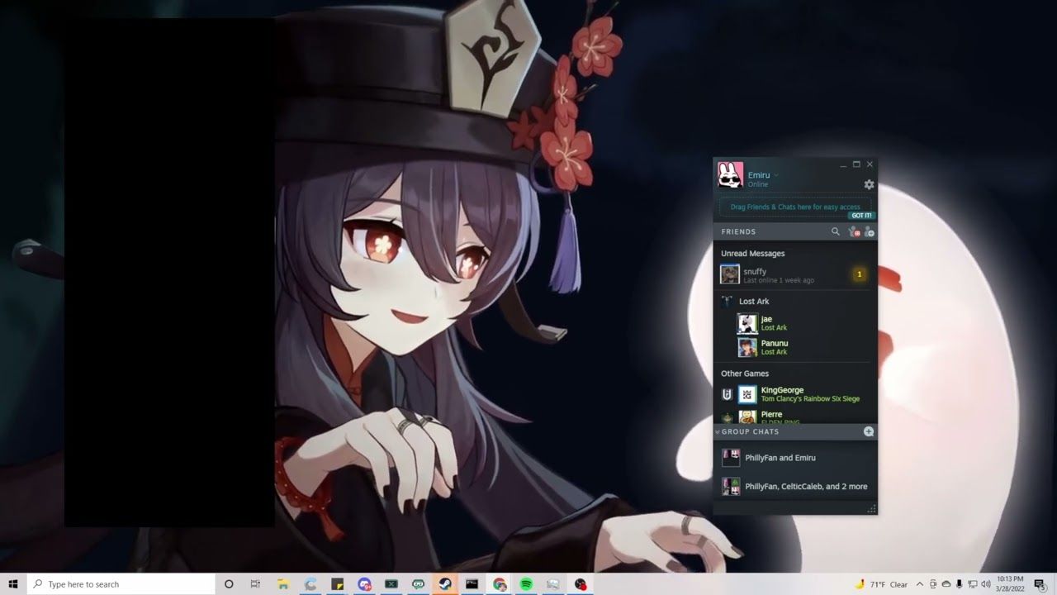Open Task View on taskbar

[255, 584]
